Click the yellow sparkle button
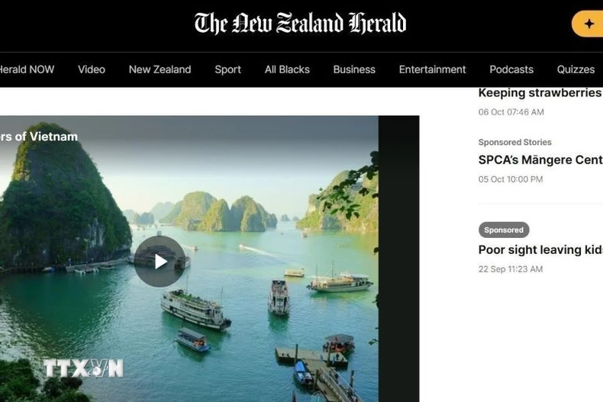The height and width of the screenshot is (402, 603). click(x=587, y=24)
